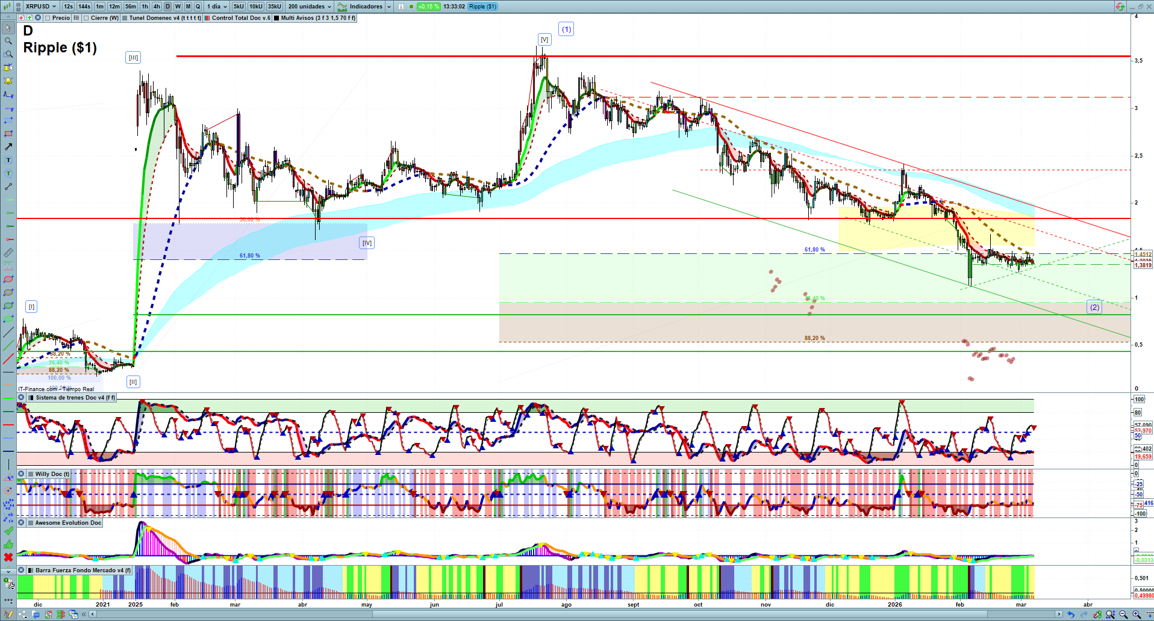Click the yellow alert bell icon
The width and height of the screenshot is (1154, 621).
point(8,81)
